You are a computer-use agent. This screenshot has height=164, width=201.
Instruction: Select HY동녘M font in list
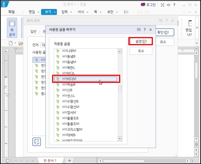(86, 62)
